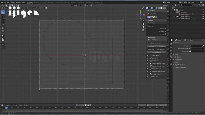Viewport: 205px width, 115px height.
Task: Expand the Convert Curve to Mesh section
Action: [x=148, y=66]
